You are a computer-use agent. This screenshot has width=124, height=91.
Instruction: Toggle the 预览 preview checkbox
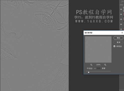click(114, 46)
